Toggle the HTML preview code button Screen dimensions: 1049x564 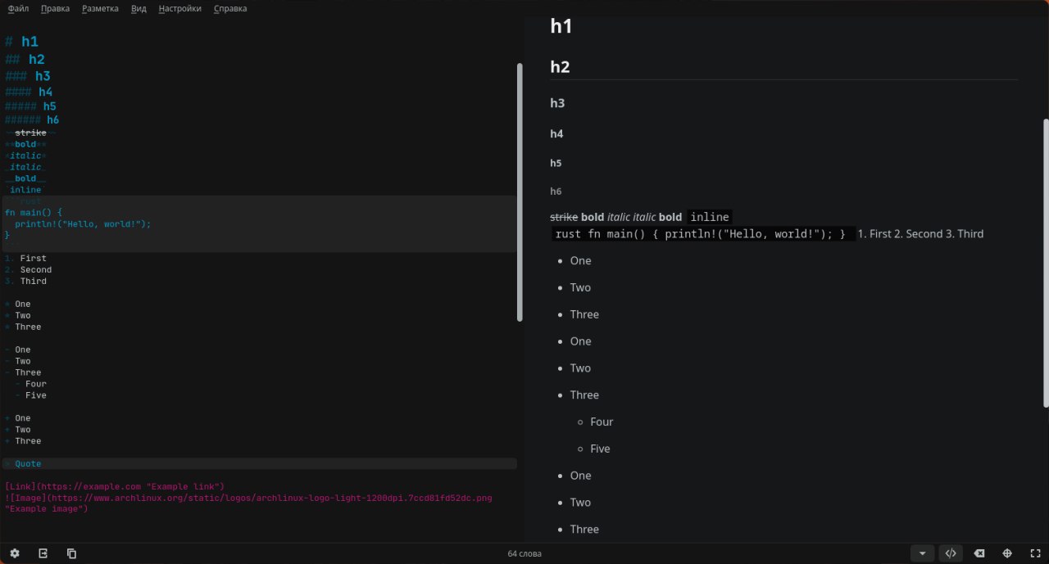[951, 553]
